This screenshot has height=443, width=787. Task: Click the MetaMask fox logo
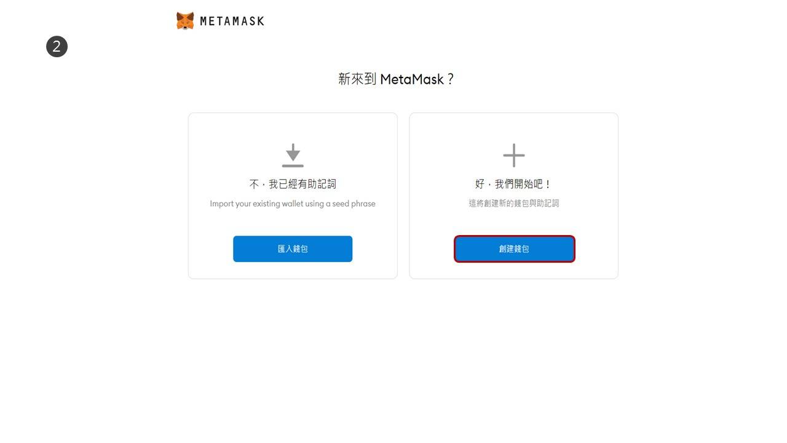[185, 21]
